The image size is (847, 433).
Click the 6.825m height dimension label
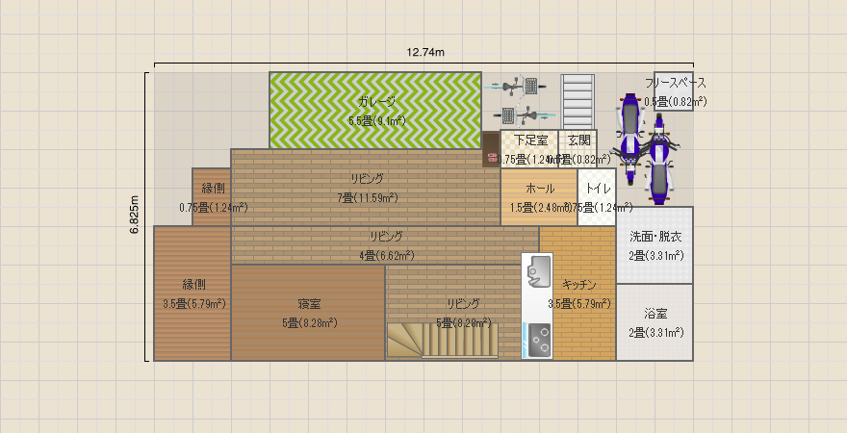click(135, 215)
